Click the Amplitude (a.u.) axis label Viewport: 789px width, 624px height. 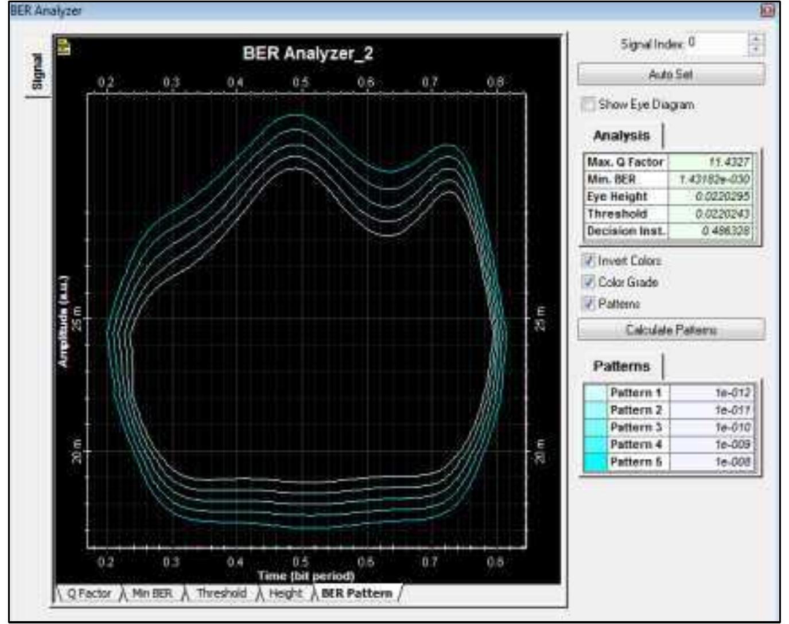point(63,321)
